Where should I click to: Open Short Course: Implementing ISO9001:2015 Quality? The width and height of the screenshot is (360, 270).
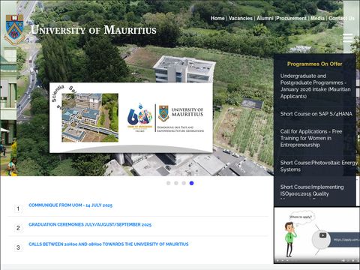tap(312, 190)
